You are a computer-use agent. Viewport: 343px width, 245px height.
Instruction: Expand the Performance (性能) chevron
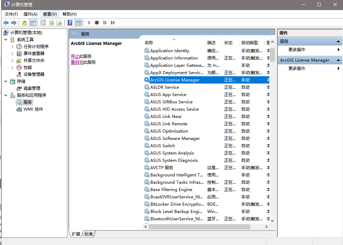pos(12,67)
